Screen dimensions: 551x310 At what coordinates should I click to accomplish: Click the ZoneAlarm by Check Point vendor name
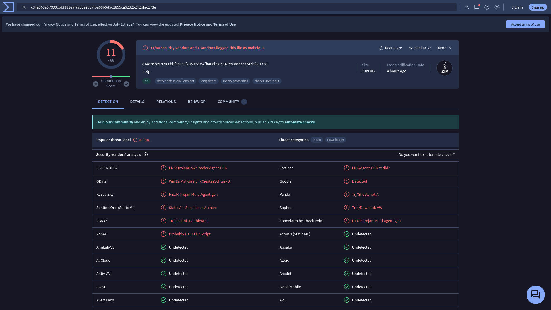click(x=301, y=221)
